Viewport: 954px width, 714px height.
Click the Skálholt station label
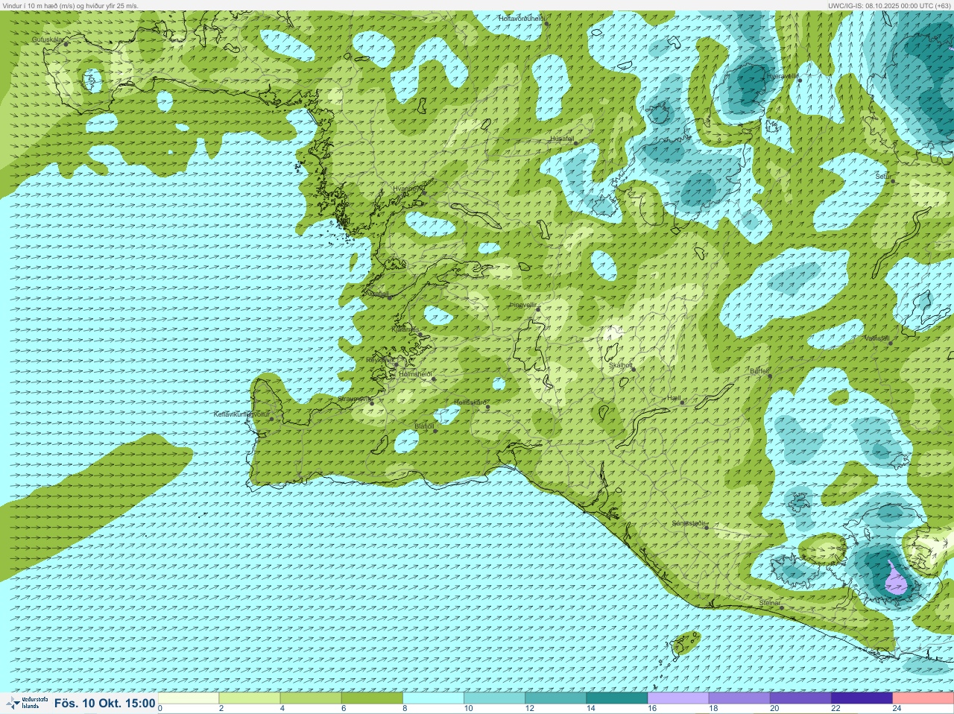click(621, 365)
